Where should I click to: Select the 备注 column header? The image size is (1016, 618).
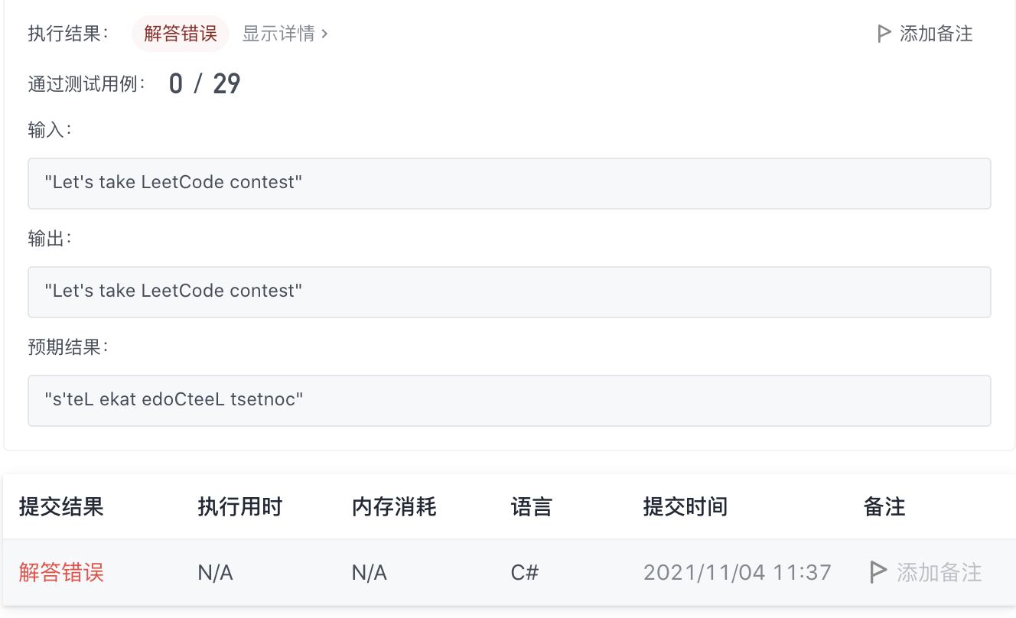(884, 506)
